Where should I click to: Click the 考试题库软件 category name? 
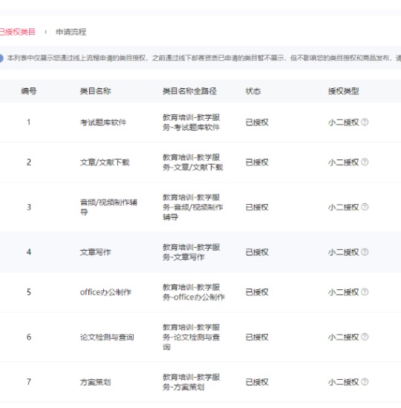(103, 122)
